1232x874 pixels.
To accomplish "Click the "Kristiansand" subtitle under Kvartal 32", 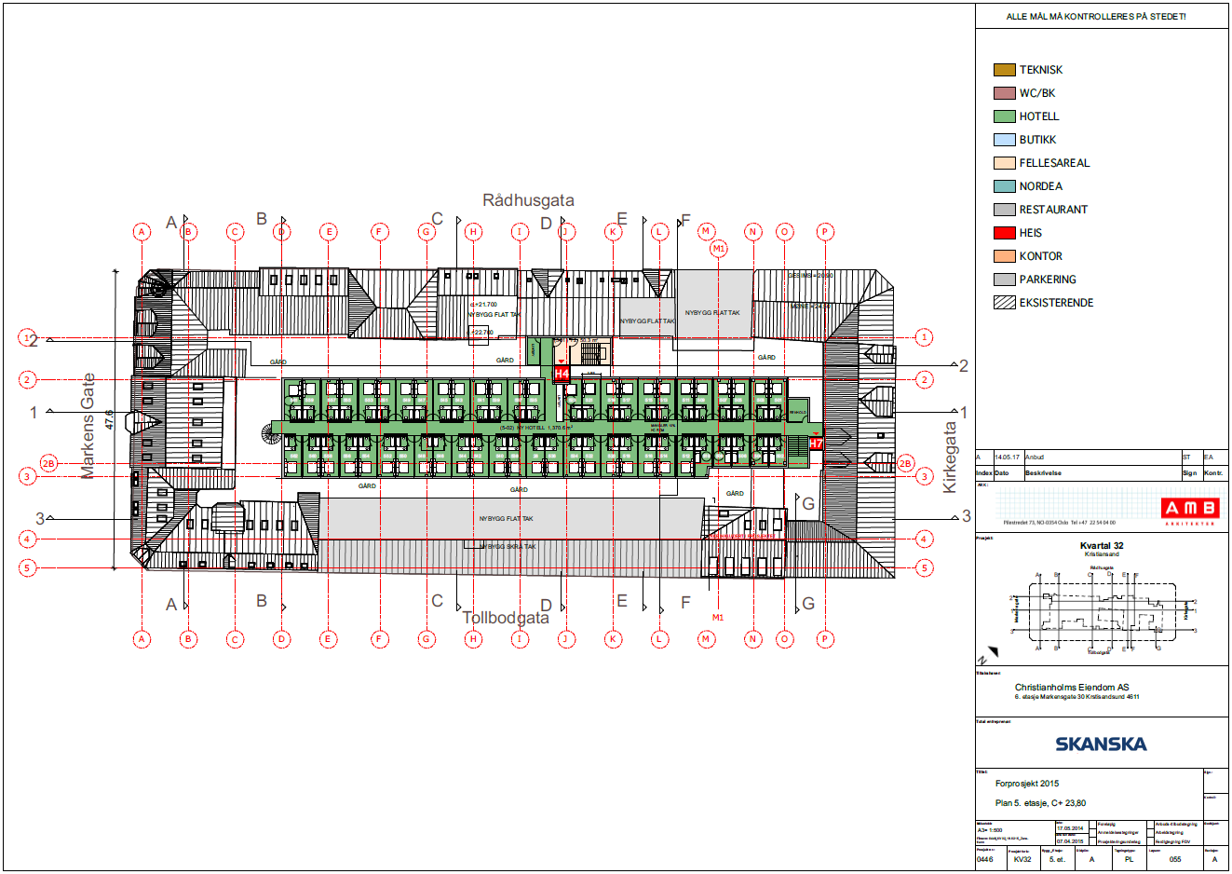I will [x=1102, y=554].
